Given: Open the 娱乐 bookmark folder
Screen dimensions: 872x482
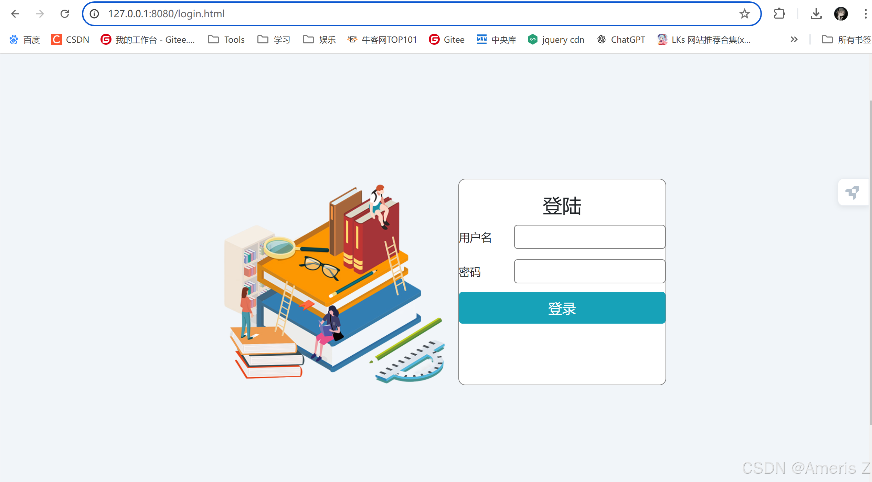Looking at the screenshot, I should [x=319, y=40].
